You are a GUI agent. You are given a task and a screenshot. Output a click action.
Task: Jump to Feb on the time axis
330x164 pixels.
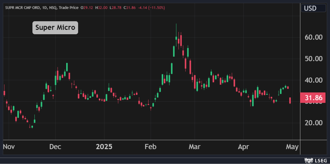tap(150, 147)
